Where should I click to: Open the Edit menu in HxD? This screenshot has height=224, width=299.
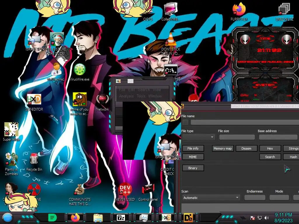(131, 90)
